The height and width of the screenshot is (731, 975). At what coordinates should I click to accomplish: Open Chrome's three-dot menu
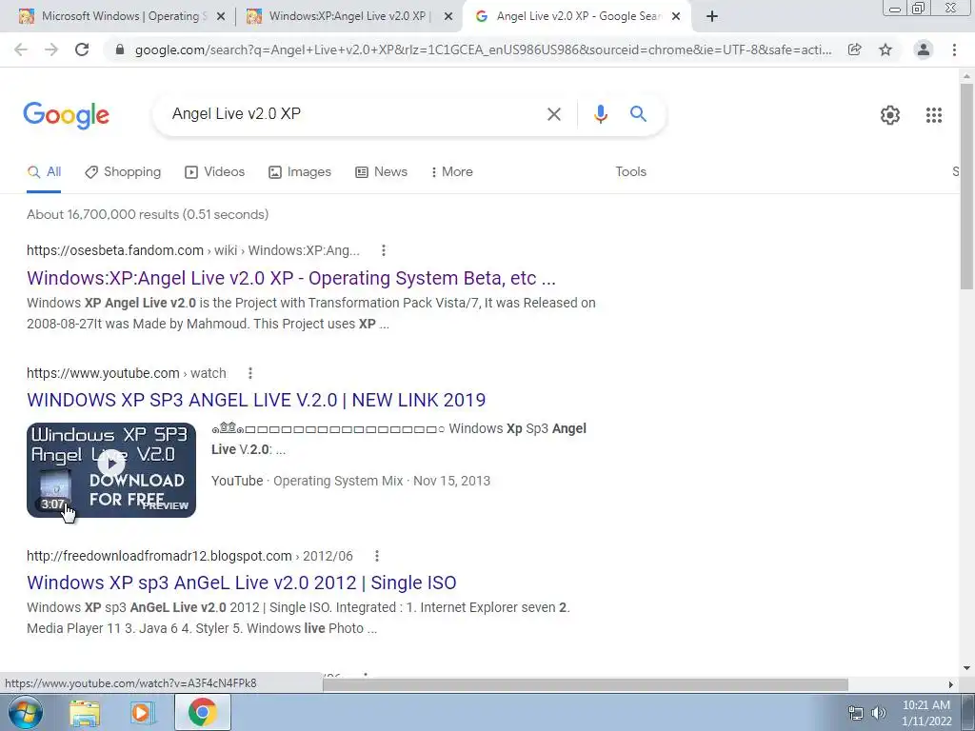(954, 49)
